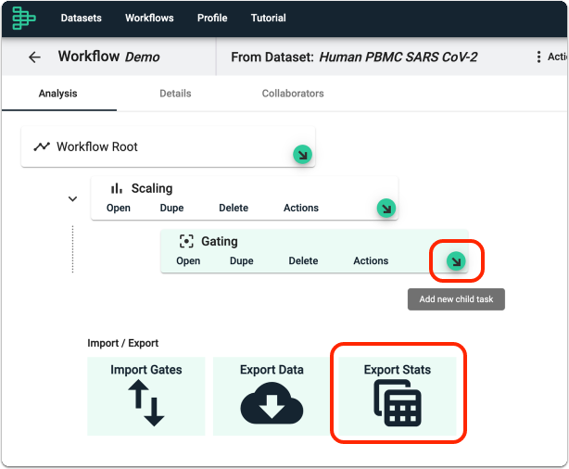Switch to the Analysis tab
569x469 pixels.
pyautogui.click(x=58, y=94)
